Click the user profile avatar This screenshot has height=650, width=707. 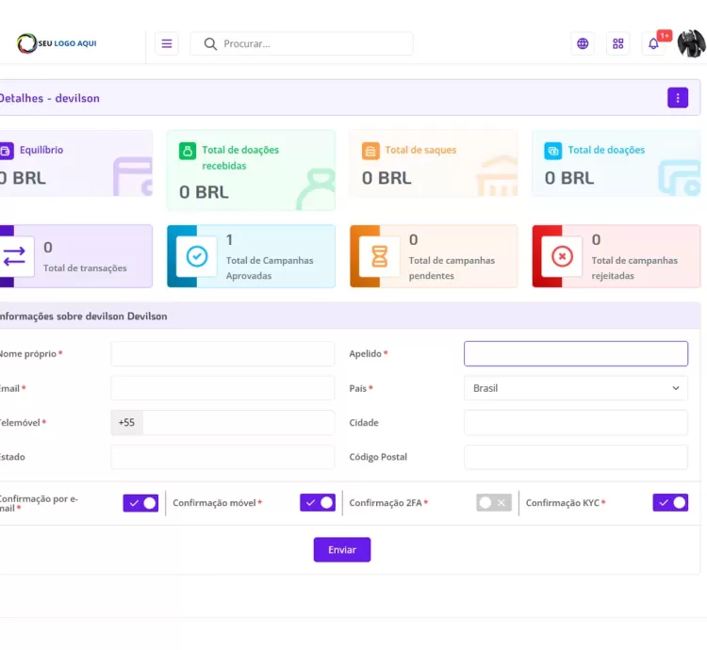tap(691, 43)
